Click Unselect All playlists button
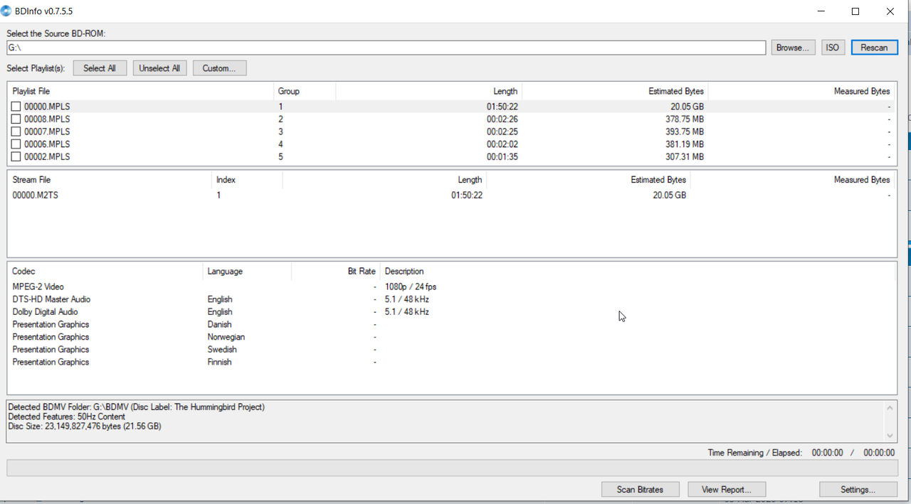The height and width of the screenshot is (504, 911). tap(160, 68)
